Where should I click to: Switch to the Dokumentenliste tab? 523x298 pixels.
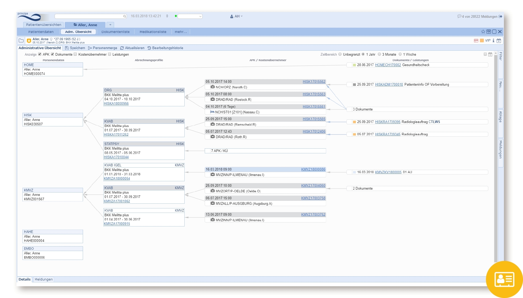115,32
